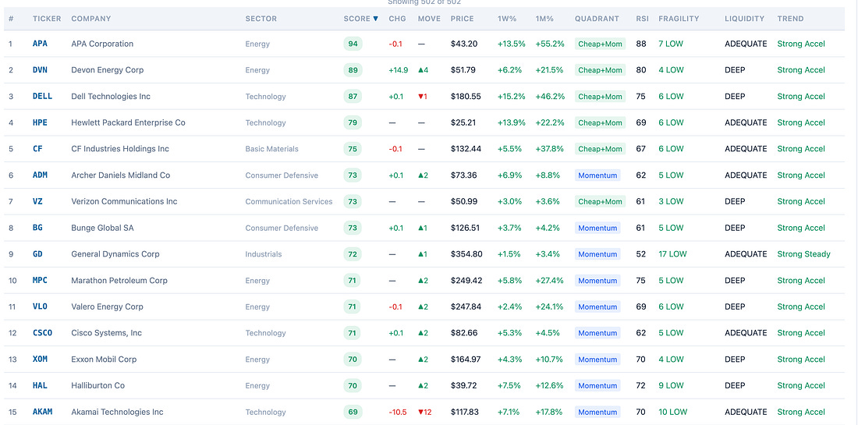Sort by the 1W% column header
The height and width of the screenshot is (425, 858).
pyautogui.click(x=507, y=19)
